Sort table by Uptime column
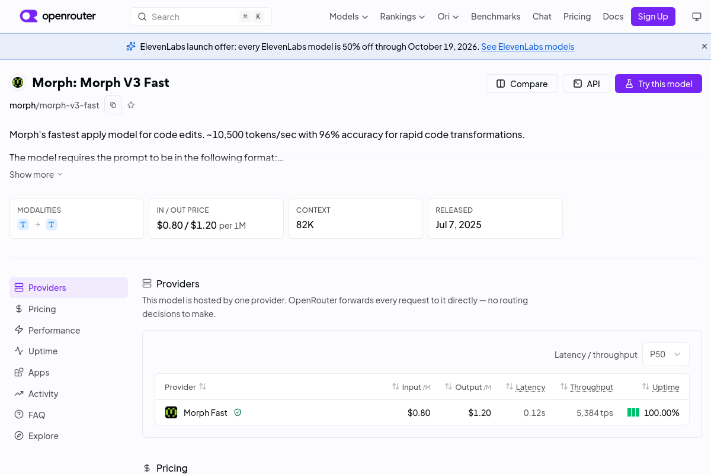Viewport: 711px width, 474px height. (x=661, y=387)
